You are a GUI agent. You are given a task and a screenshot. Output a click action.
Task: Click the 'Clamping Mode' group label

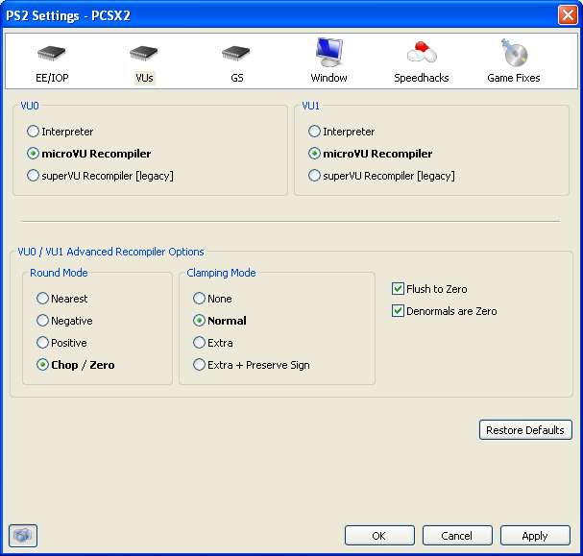(x=221, y=273)
